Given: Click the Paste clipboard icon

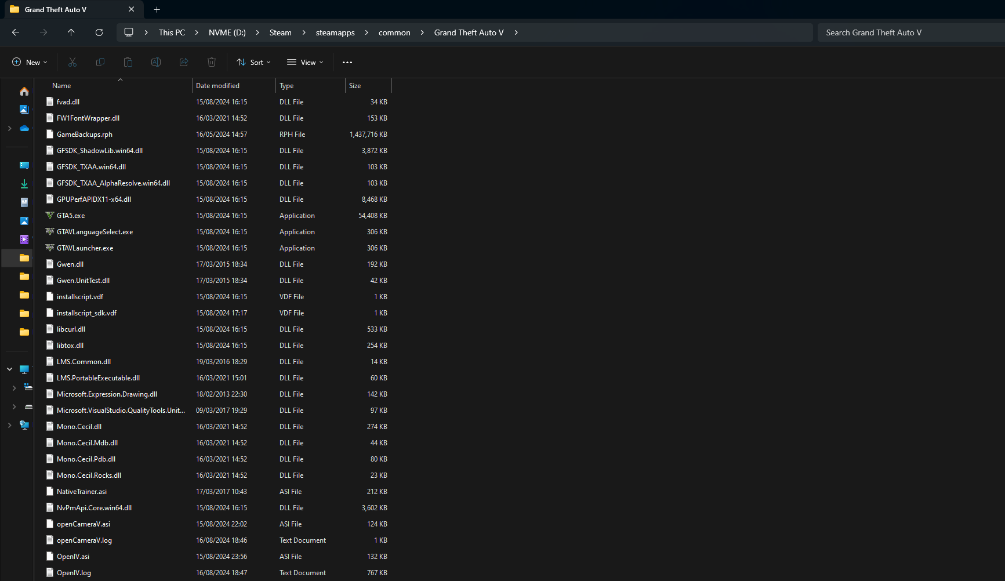Looking at the screenshot, I should 128,62.
